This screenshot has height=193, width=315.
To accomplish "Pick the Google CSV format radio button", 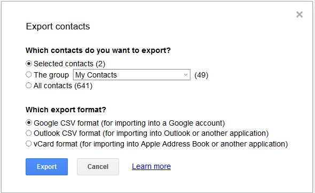I will click(29, 122).
